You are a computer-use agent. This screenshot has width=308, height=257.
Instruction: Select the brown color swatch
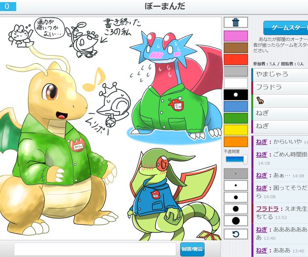pyautogui.click(x=236, y=48)
